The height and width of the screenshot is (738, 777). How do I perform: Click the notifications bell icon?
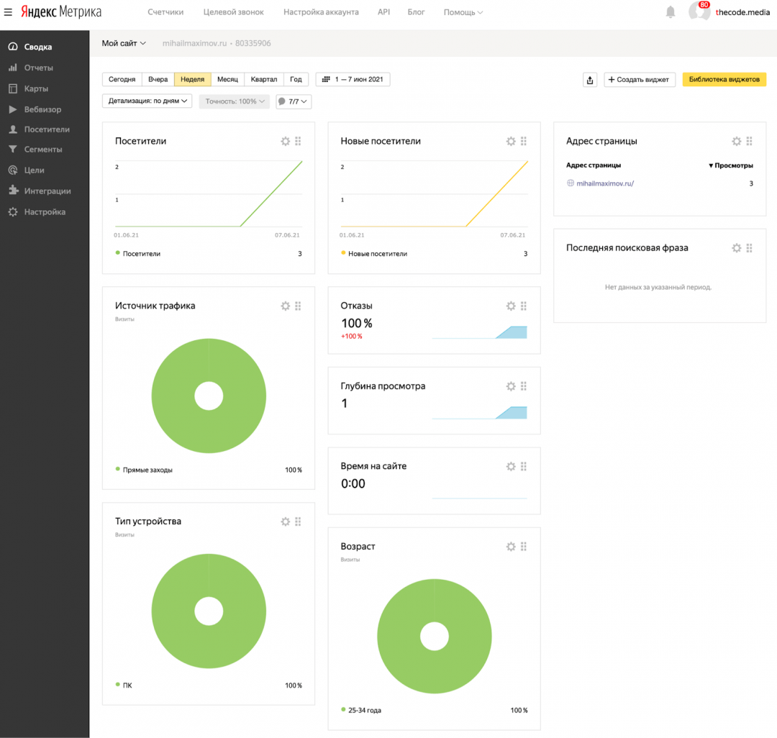point(671,12)
